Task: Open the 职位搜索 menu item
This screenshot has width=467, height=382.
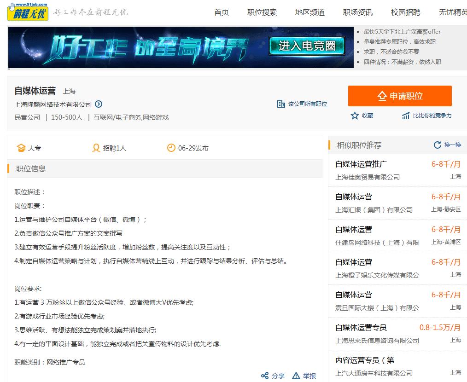Action: (262, 12)
